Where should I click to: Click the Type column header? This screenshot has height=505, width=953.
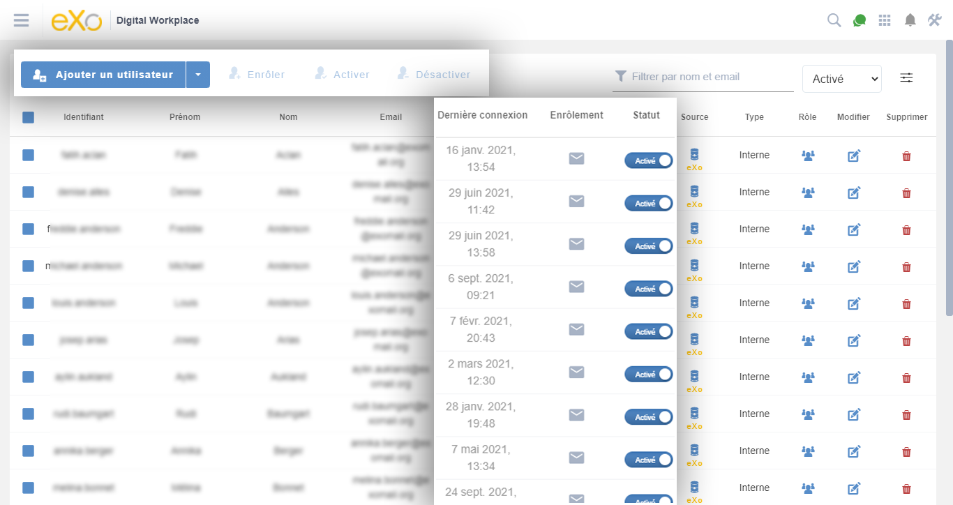point(754,117)
